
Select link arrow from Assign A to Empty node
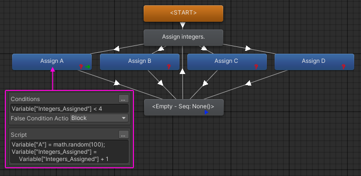coord(117,83)
